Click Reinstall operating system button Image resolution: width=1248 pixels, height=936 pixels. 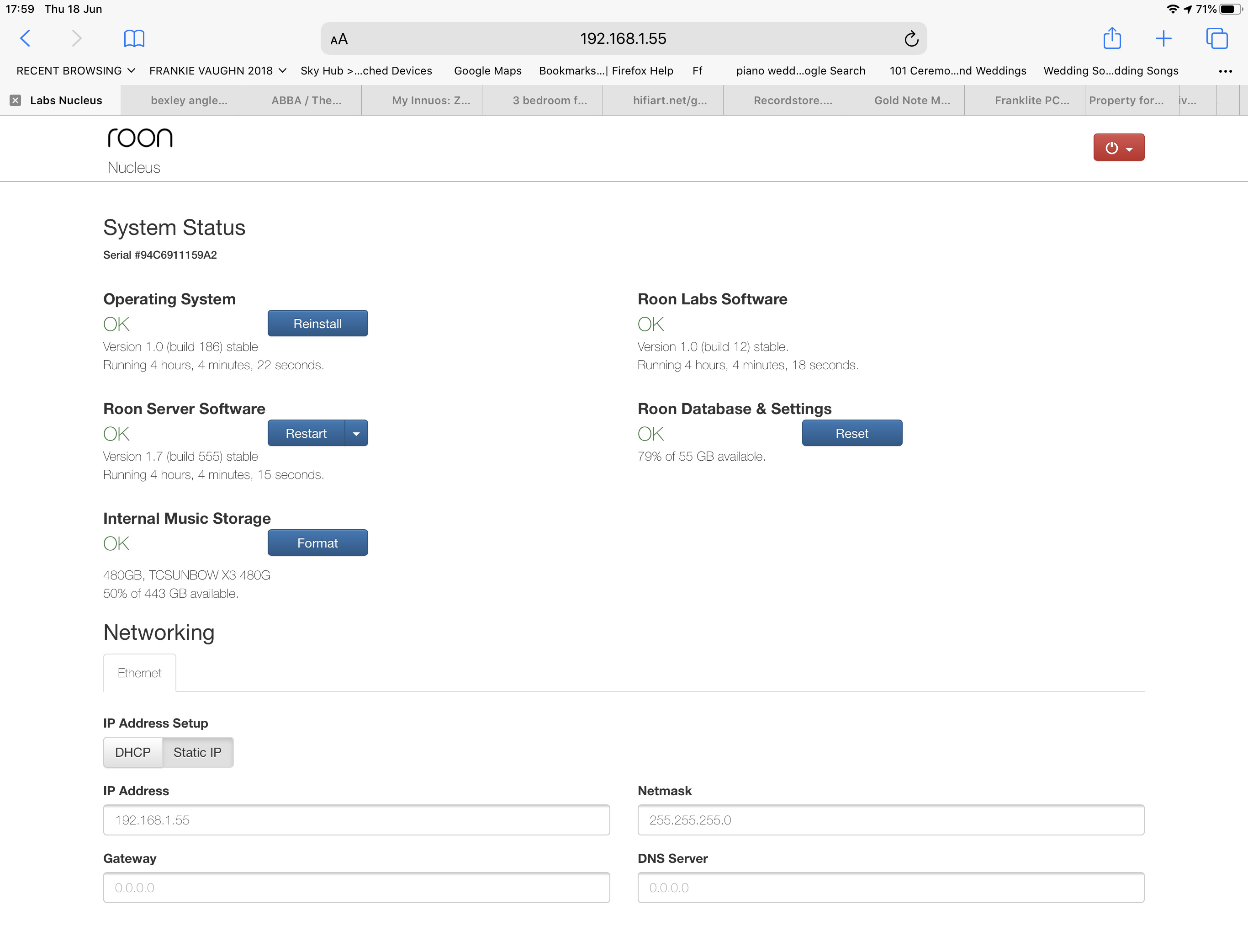pyautogui.click(x=317, y=324)
